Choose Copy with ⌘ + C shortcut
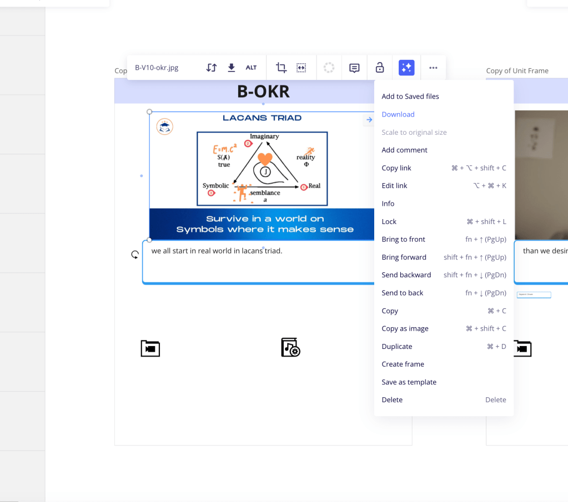This screenshot has height=502, width=568. tap(444, 311)
